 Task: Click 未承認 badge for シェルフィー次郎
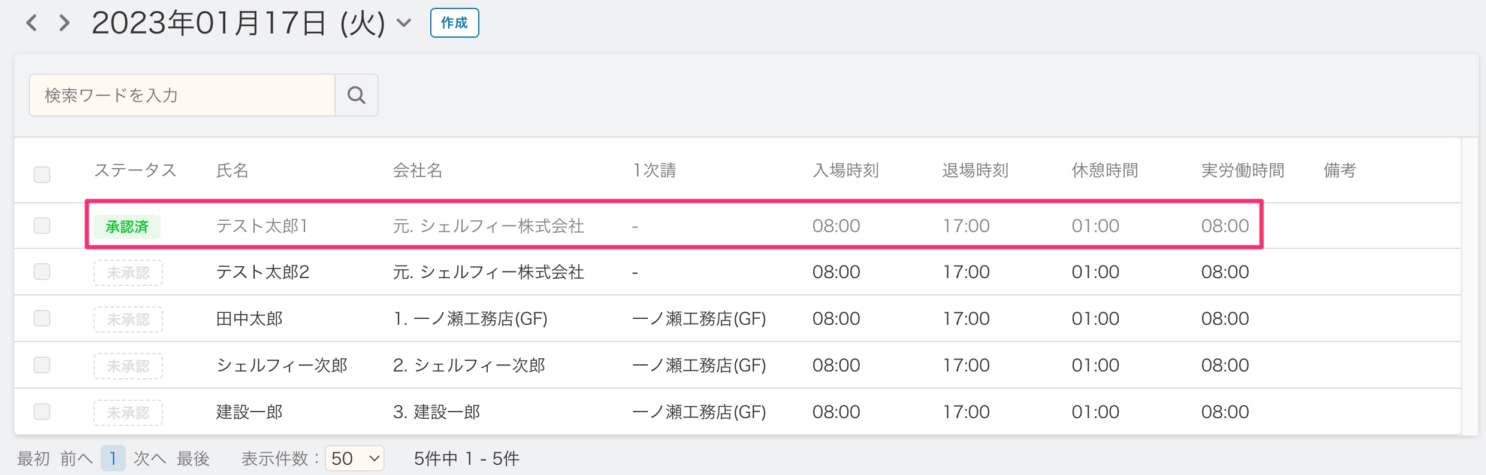128,366
